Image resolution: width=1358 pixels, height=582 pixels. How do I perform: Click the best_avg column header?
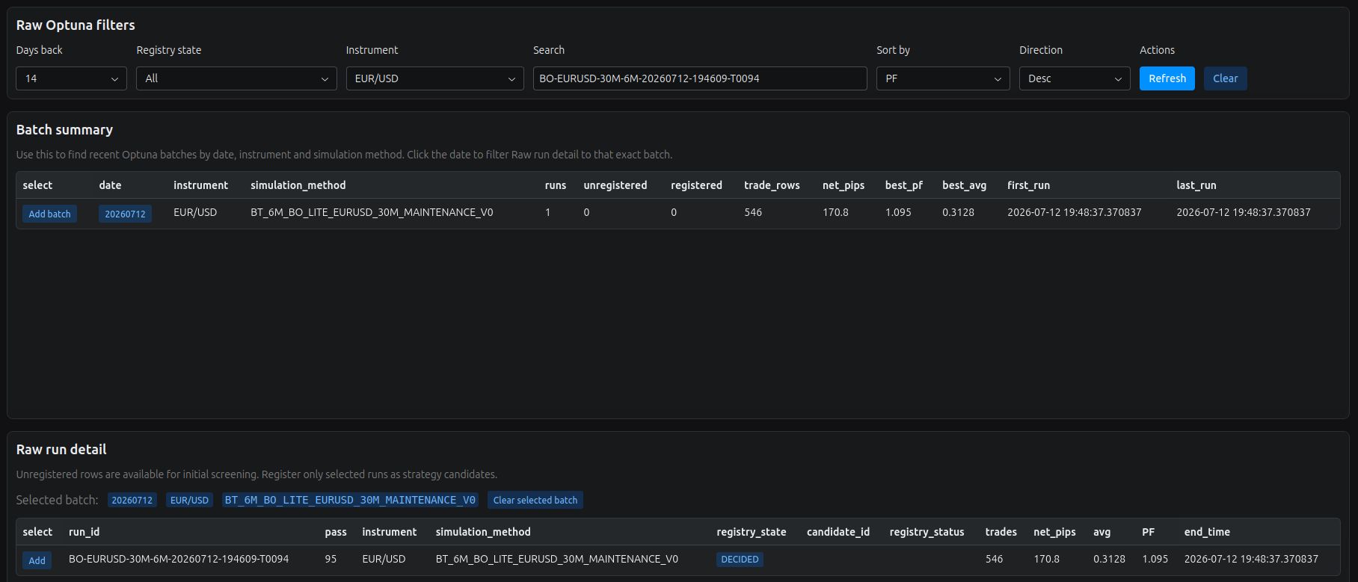click(x=964, y=185)
